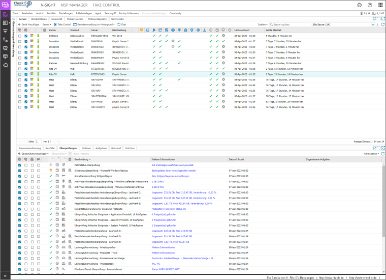Image resolution: width=386 pixels, height=280 pixels.
Task: Click the backup disk column header icon
Action: 147,30
